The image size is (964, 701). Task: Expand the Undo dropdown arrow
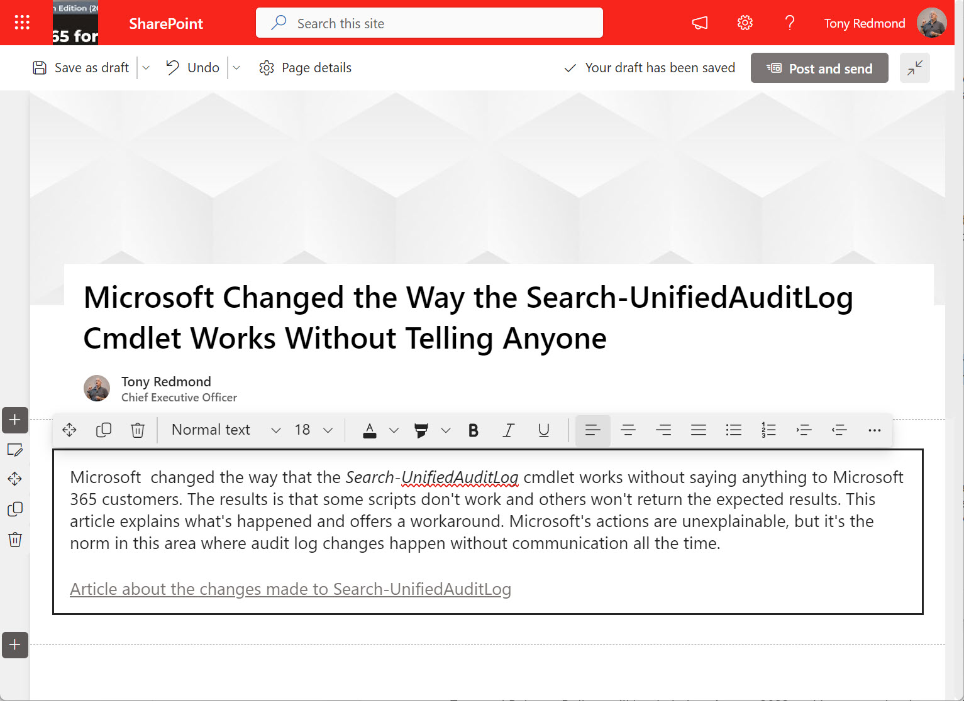236,68
